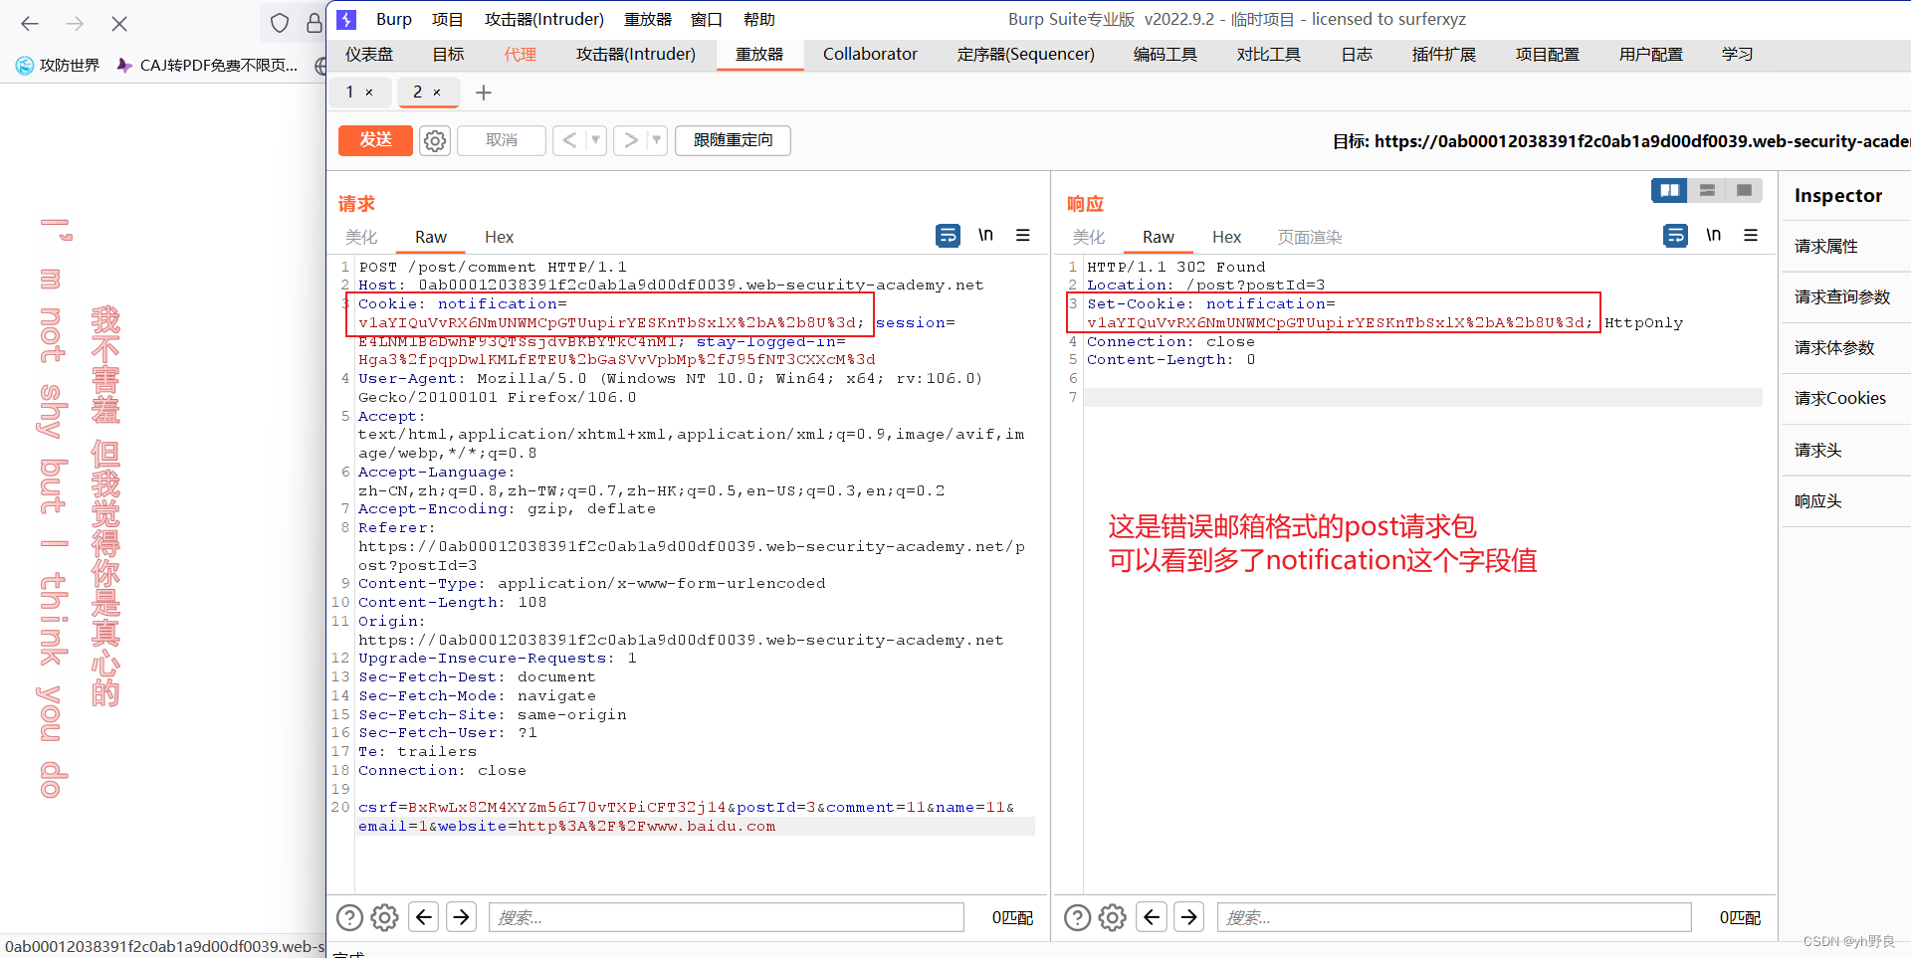Open request search settings gear
Image resolution: width=1911 pixels, height=958 pixels.
(x=385, y=917)
